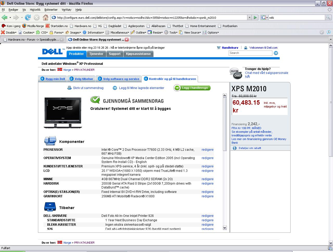The image size is (333, 252).
Task: Click the printer icon for Skriv ut sammendrag
Action: tap(69, 88)
